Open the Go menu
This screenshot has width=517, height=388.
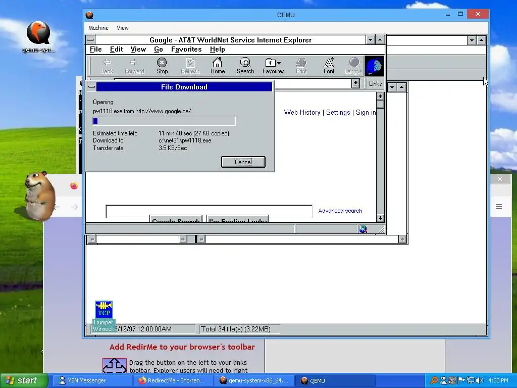pos(158,49)
